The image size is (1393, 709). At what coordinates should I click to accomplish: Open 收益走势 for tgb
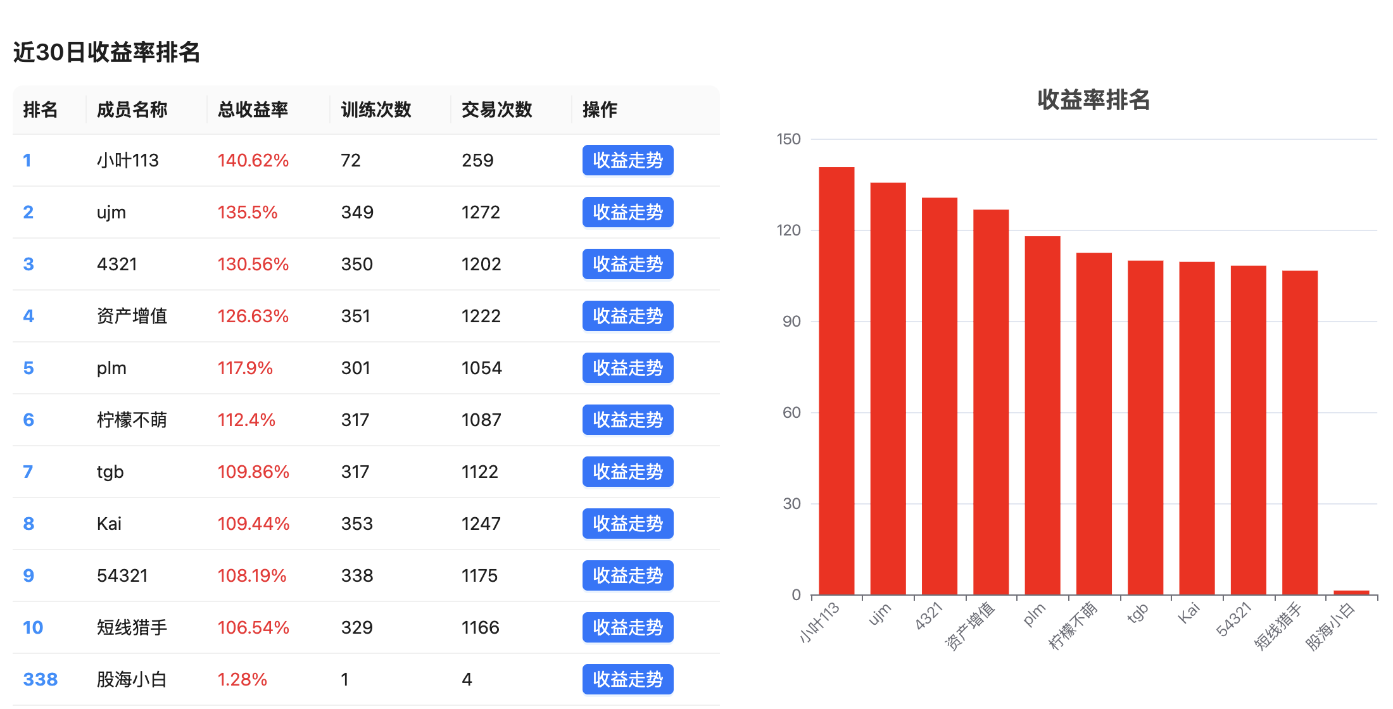tap(627, 472)
